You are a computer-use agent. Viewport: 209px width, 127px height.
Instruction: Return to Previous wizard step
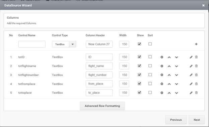(x=176, y=120)
